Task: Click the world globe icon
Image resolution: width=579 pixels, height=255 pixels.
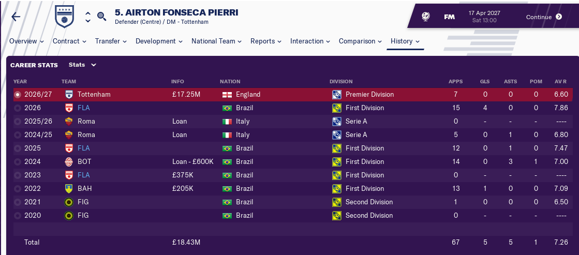Action: pyautogui.click(x=425, y=17)
